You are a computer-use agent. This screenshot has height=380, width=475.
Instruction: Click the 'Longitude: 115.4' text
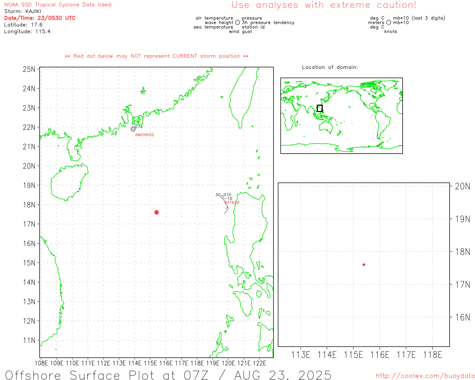27,32
